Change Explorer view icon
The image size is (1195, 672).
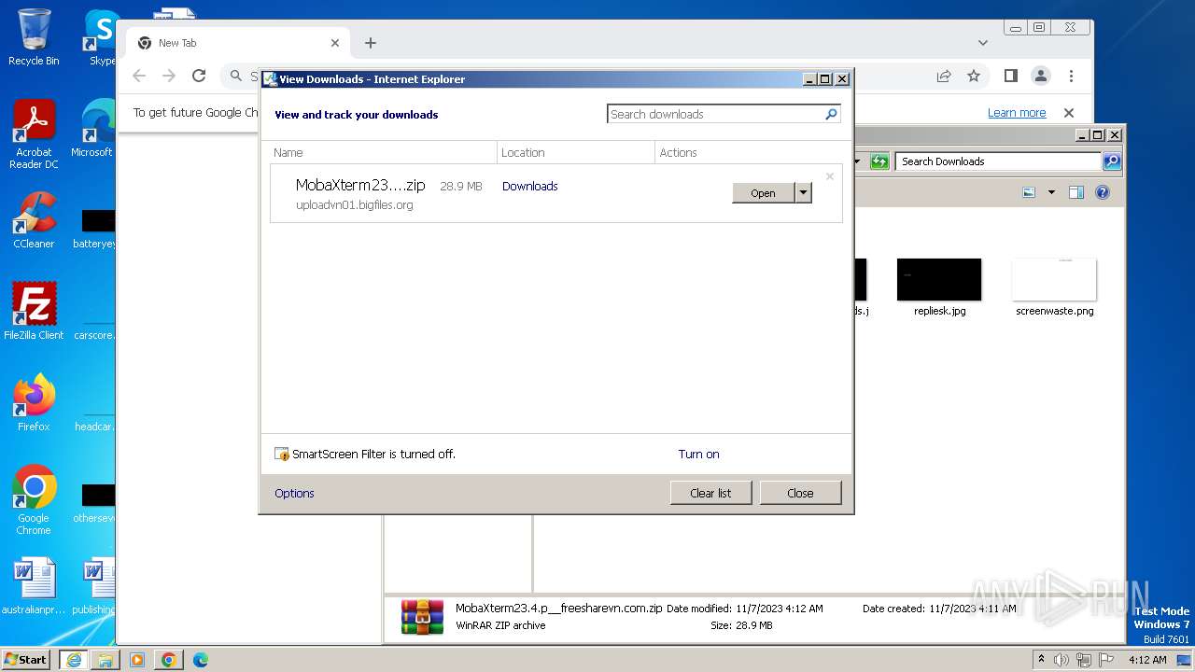pos(1029,192)
